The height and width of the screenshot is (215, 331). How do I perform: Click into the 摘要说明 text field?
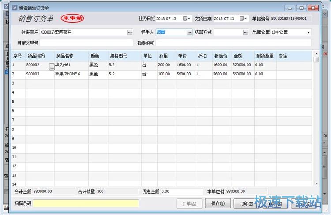point(233,43)
